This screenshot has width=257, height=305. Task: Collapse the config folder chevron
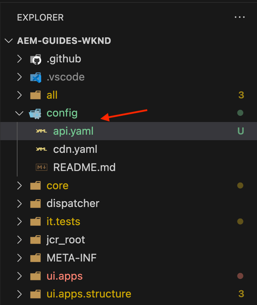(x=19, y=113)
